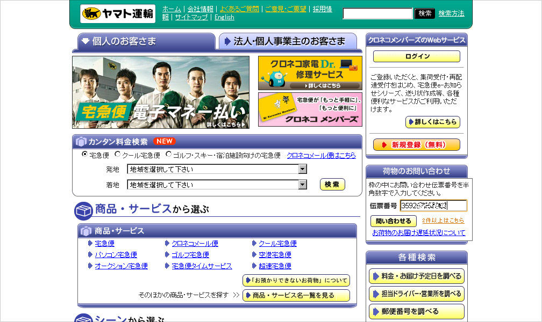Open the クロネコ家電Dr. 修理サービス banner
Screen dimensions: 542x322
[310, 73]
